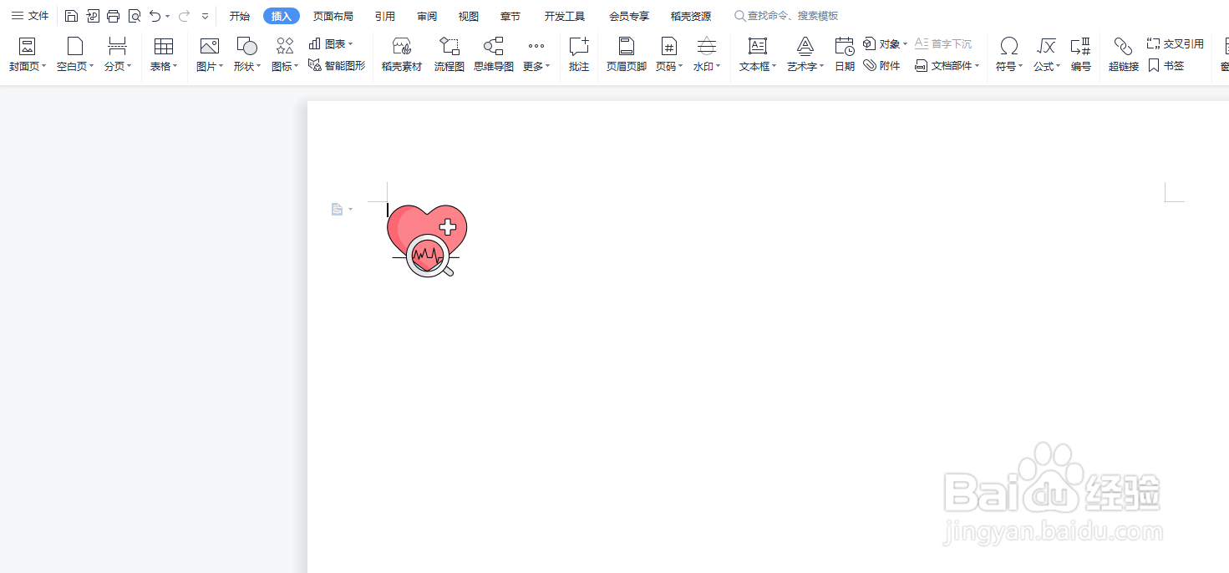Open the 章节 tab
The height and width of the screenshot is (573, 1229).
click(510, 16)
